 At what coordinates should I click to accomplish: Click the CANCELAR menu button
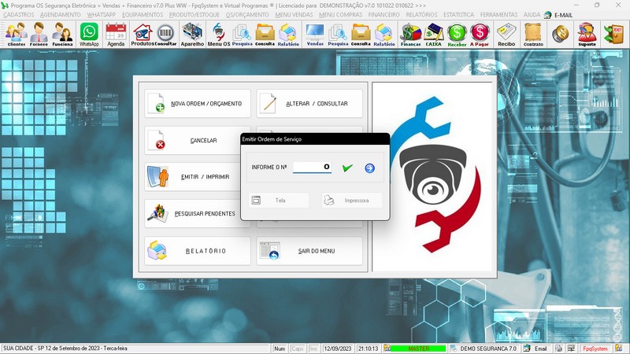click(192, 141)
